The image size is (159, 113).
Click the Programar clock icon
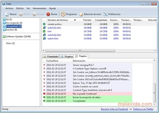tap(63, 14)
